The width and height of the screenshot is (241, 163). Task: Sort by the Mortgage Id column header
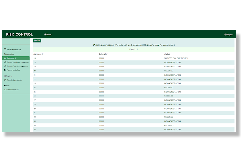tap(39, 54)
